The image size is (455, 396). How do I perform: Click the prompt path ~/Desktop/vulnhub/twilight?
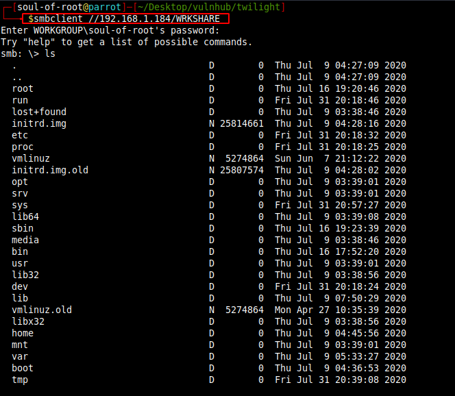coord(209,7)
